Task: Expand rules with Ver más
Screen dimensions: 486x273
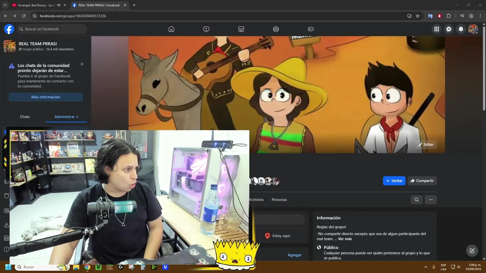Action: (345, 239)
